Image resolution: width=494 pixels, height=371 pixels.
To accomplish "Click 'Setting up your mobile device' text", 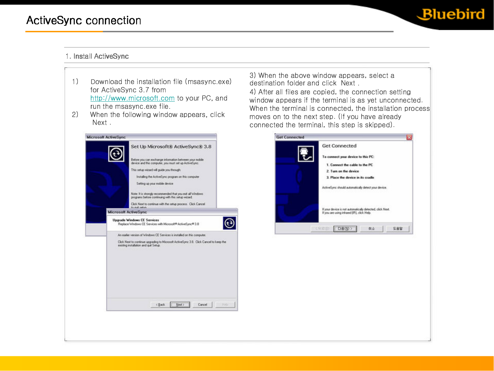I will 155,184.
